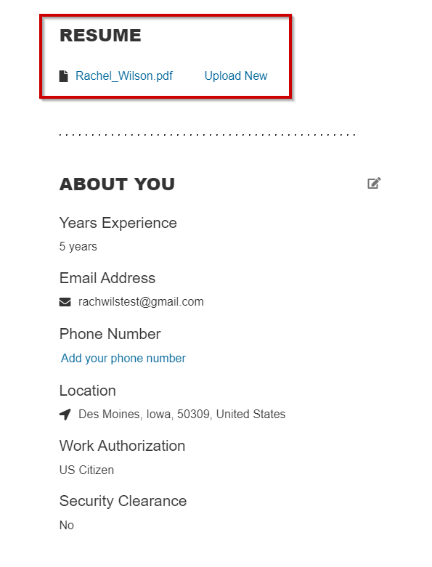Click the RESUME section heading
Image resolution: width=432 pixels, height=567 pixels.
pos(100,36)
